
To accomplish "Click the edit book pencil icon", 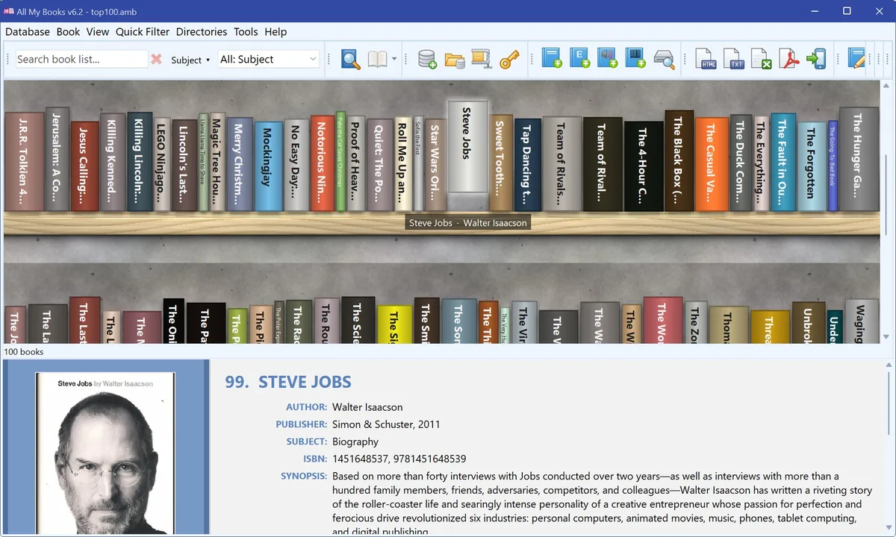I will coord(857,60).
